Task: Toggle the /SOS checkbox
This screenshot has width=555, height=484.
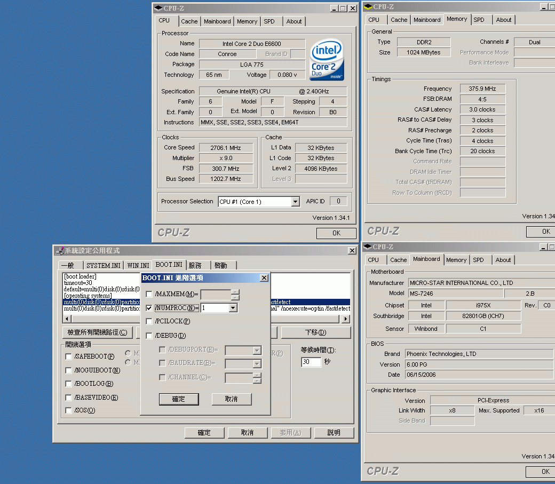Action: [69, 410]
